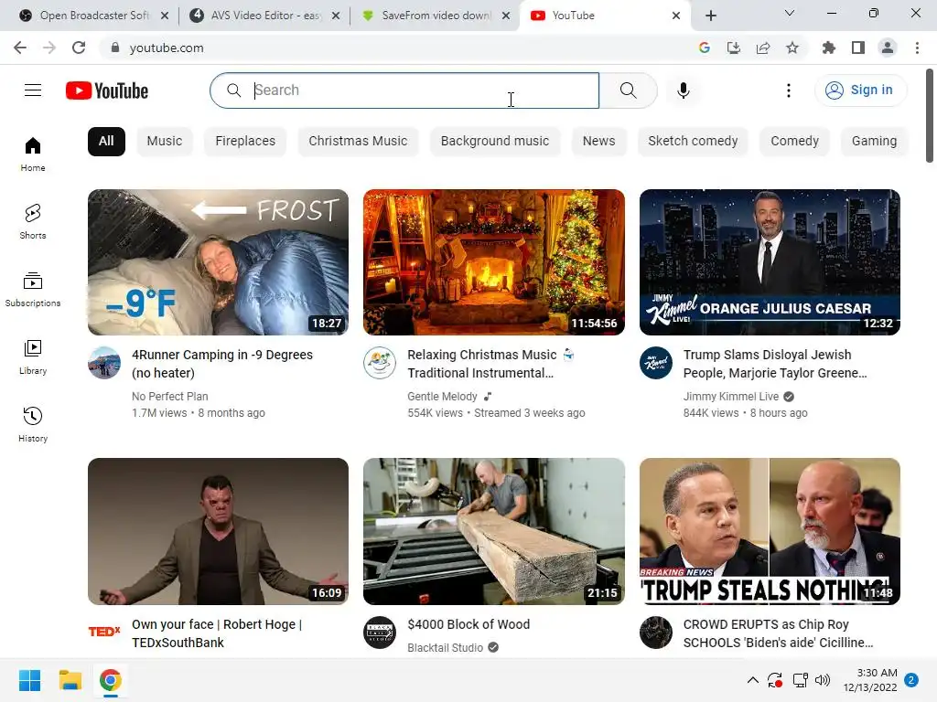Open 'Trump Slams Disloyal Jewish People' title
The width and height of the screenshot is (937, 702).
[774, 364]
